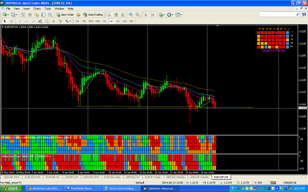Open the Navigator star-folder icon
The image size is (308, 192).
click(36, 15)
